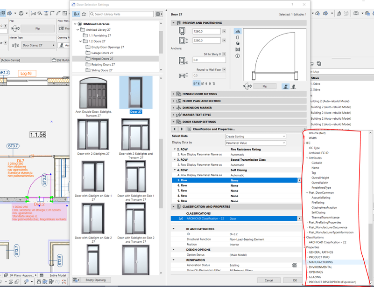Viewport: 374px width, 287px height.
Task: Expand the Hinged Door Settings section
Action: (200, 94)
